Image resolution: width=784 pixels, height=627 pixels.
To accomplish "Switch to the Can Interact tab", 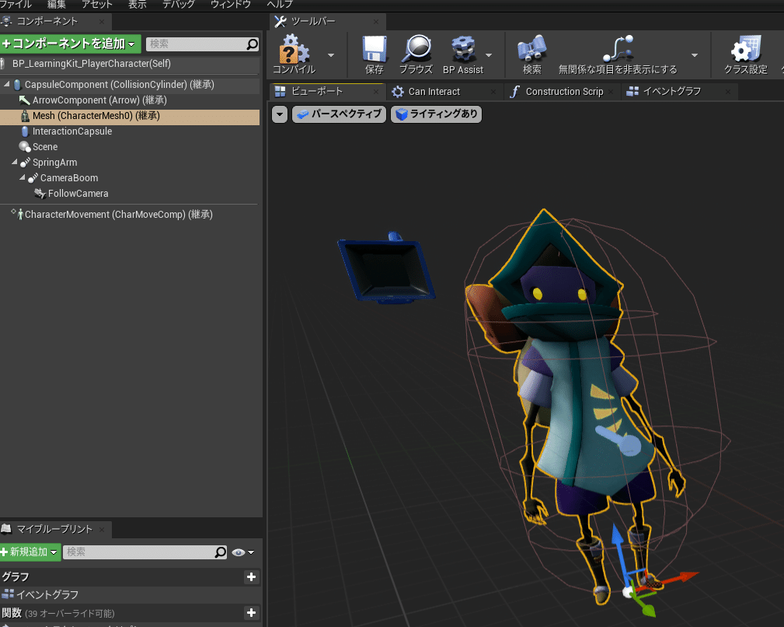I will [434, 92].
